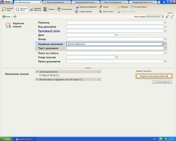Click КонсультантПлюс taskbar button

coord(26,139)
